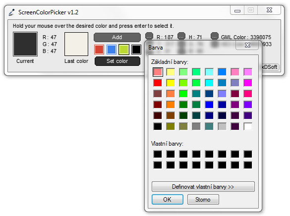The height and width of the screenshot is (216, 290).
Task: Close the Barva color dialog
Action: click(247, 45)
